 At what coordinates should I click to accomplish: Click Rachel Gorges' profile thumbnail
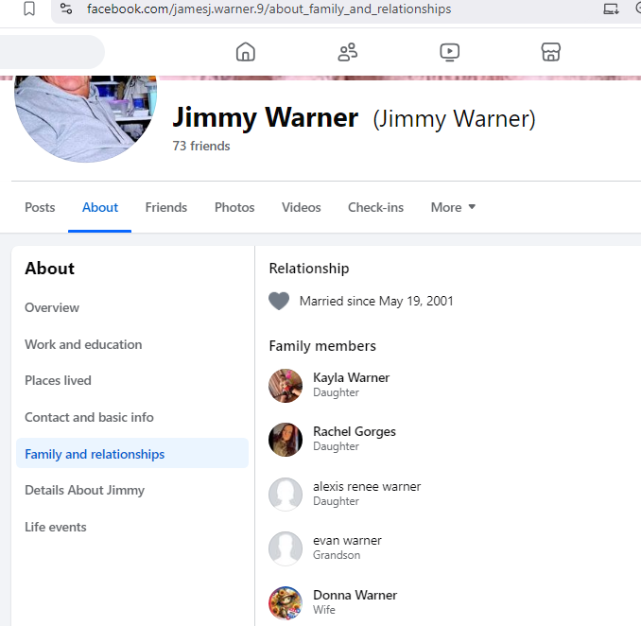click(286, 440)
